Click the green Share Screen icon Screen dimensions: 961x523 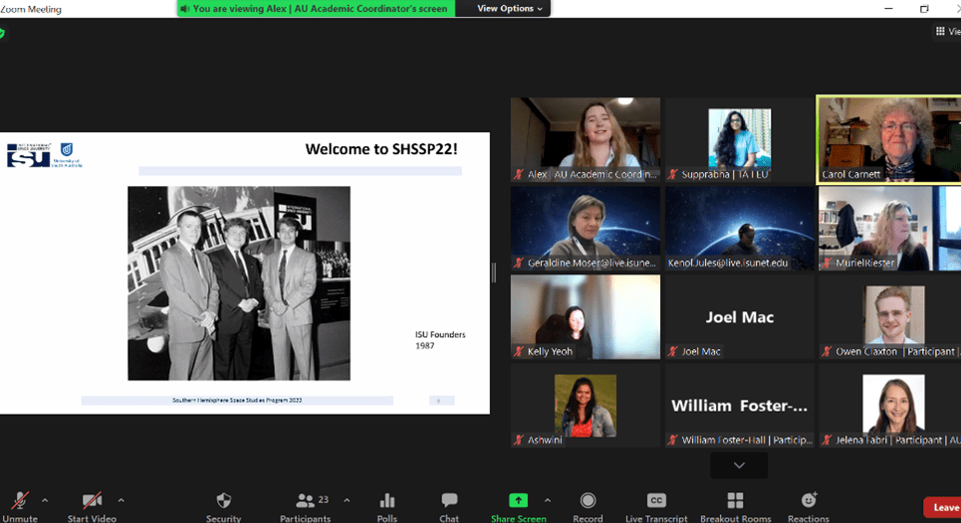tap(518, 501)
